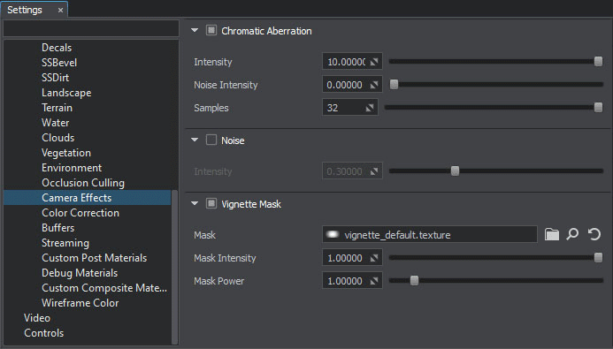
Task: Click the drag-arrow icon in the Chromatic Aberration Intensity field
Action: [374, 62]
